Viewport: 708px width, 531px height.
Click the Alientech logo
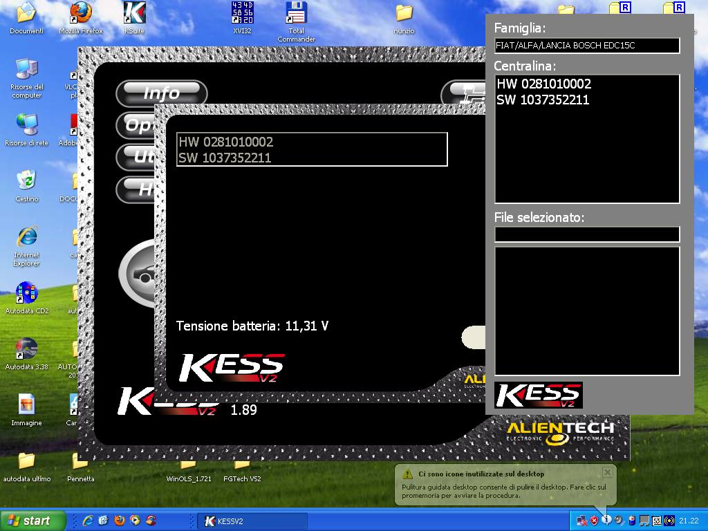(x=560, y=433)
